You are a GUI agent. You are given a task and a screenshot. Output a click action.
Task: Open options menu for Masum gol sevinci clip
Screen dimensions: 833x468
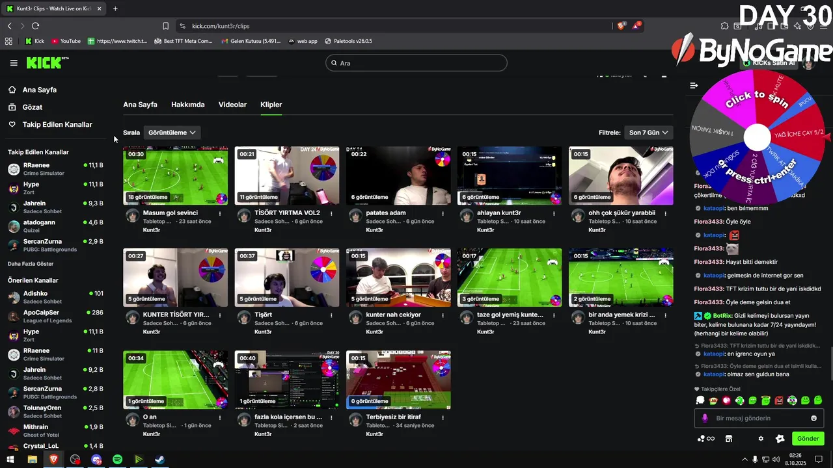220,213
